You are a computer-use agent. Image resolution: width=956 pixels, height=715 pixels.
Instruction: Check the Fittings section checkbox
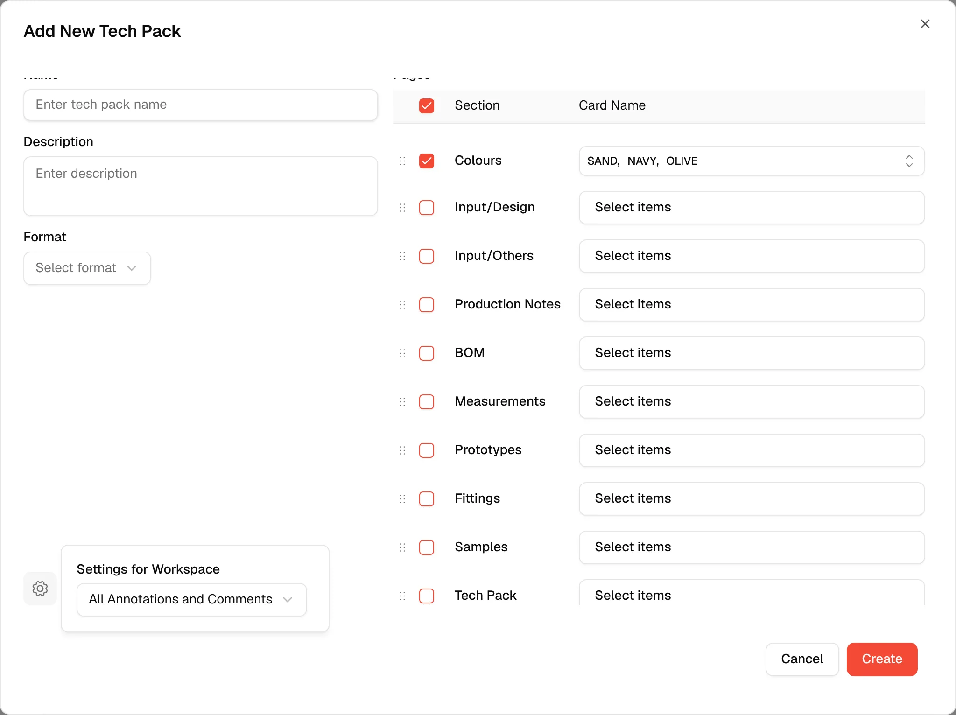427,499
